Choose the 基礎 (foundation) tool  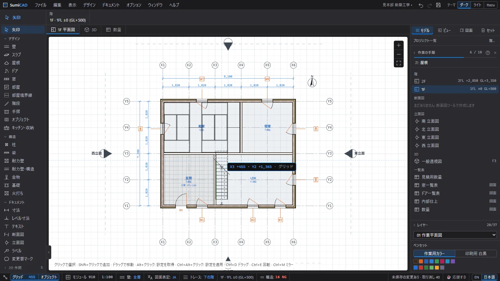coord(23,185)
